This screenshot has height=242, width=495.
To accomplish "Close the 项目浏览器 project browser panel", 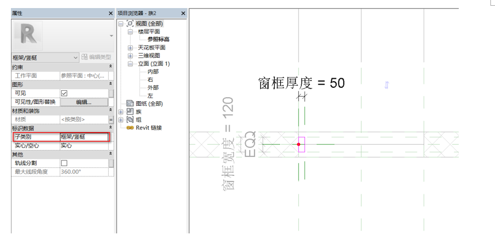I will coord(183,13).
